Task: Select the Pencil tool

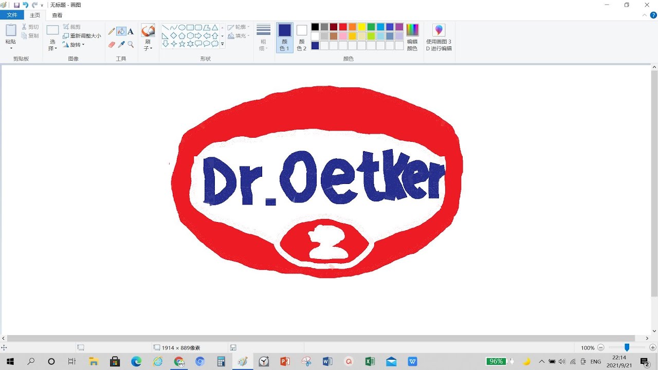Action: coord(112,31)
